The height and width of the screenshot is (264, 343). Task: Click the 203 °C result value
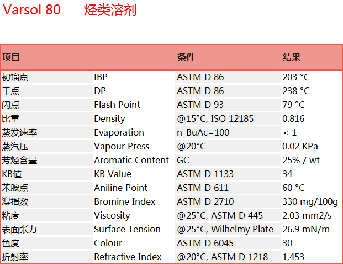[x=296, y=77]
